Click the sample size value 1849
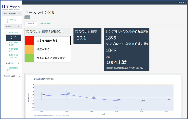This screenshot has height=119, width=188. point(111,50)
